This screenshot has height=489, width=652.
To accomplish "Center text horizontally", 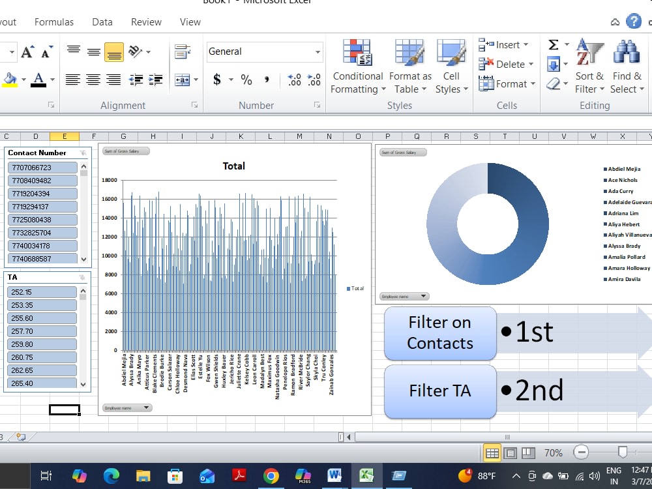I will point(93,79).
